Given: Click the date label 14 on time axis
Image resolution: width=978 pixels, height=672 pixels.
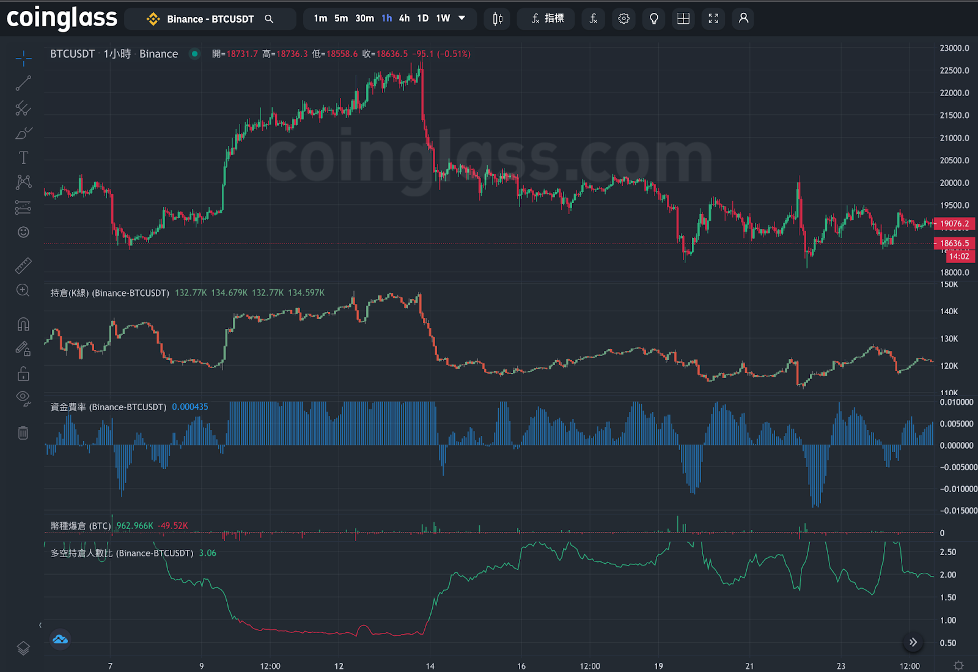Looking at the screenshot, I should pyautogui.click(x=430, y=666).
